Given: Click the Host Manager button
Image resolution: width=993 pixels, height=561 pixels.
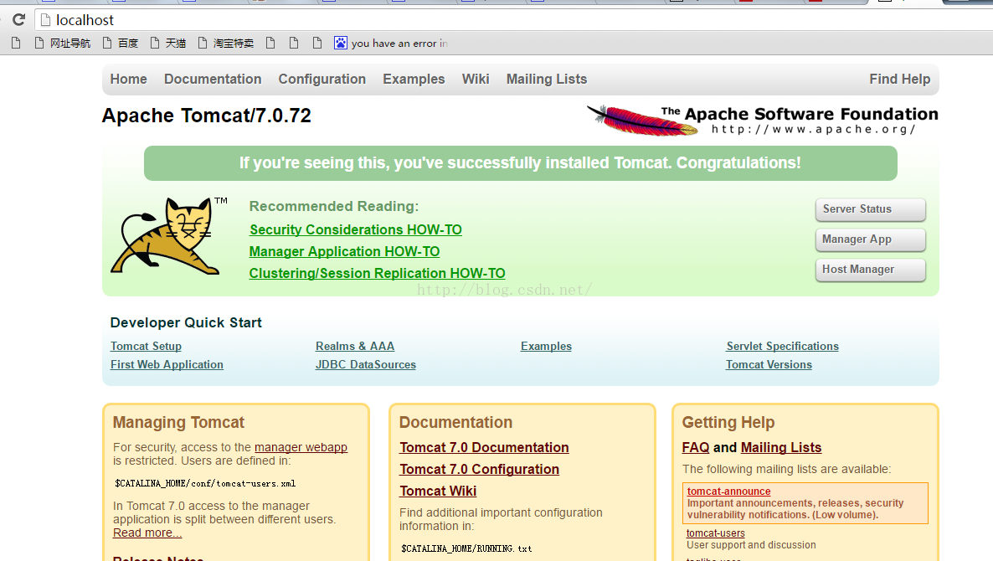Looking at the screenshot, I should 870,270.
